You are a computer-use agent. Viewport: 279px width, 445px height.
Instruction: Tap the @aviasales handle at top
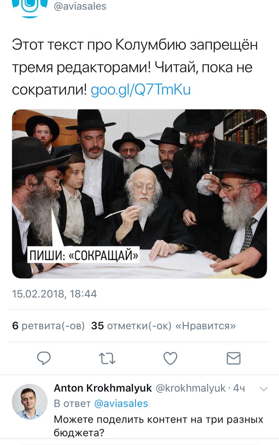pyautogui.click(x=80, y=6)
